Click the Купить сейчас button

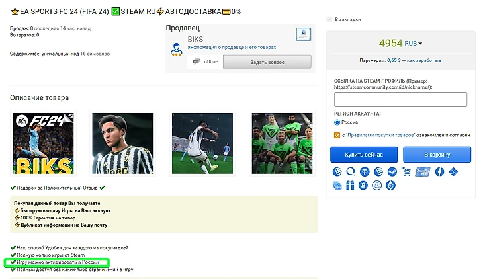(x=364, y=155)
